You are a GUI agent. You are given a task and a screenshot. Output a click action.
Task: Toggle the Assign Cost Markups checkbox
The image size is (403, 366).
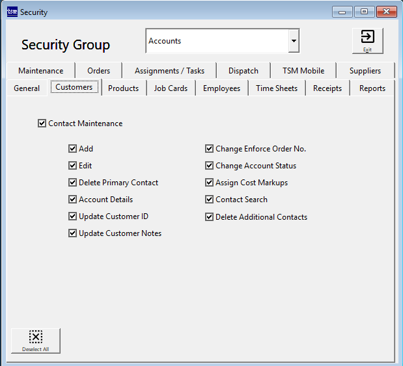210,183
